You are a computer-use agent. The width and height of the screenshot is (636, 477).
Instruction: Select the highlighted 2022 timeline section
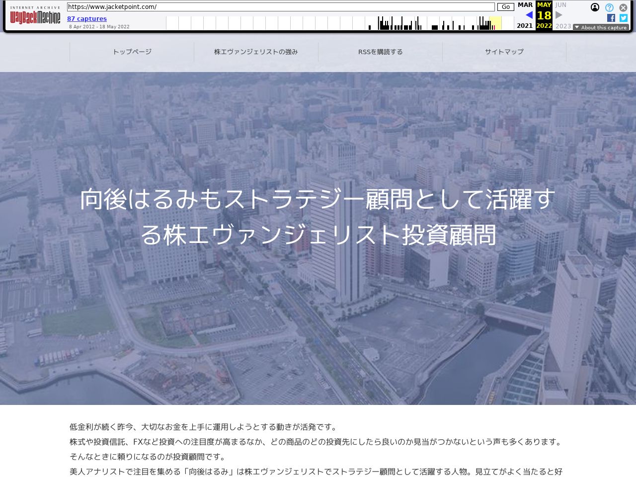(495, 23)
